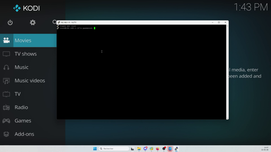
Task: Click the Movies camera icon in sidebar
Action: (6, 40)
